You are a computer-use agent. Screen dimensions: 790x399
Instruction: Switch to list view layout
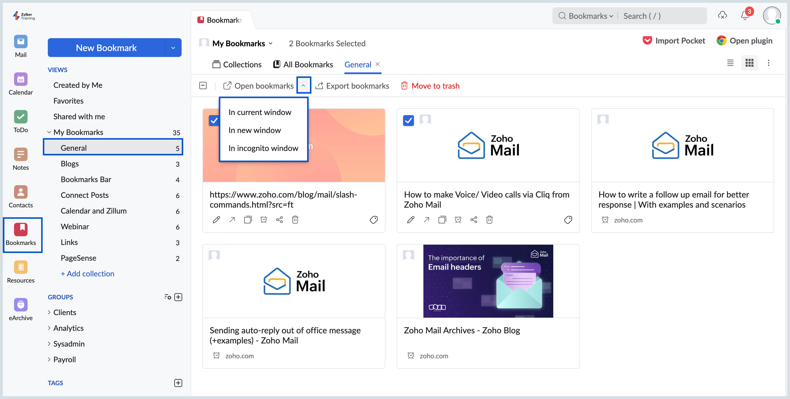coord(730,63)
